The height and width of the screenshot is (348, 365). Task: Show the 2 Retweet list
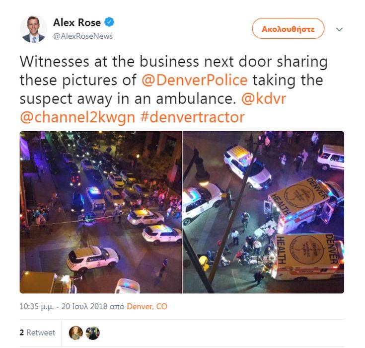click(37, 333)
